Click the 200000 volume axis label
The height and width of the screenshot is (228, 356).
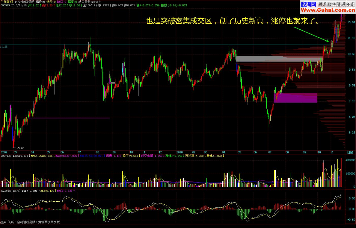click(x=350, y=160)
